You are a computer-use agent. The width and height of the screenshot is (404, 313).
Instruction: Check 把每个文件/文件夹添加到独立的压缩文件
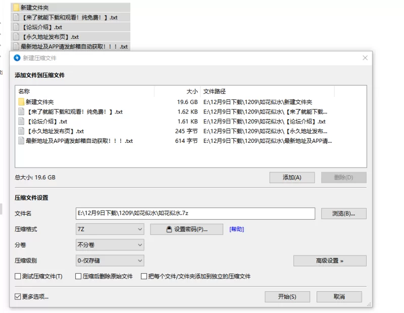click(144, 277)
